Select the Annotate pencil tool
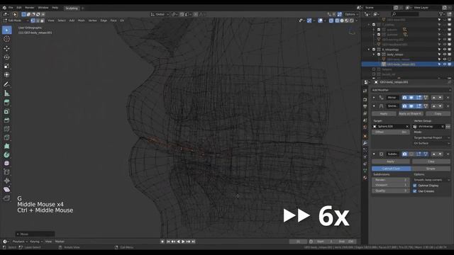 (6, 84)
